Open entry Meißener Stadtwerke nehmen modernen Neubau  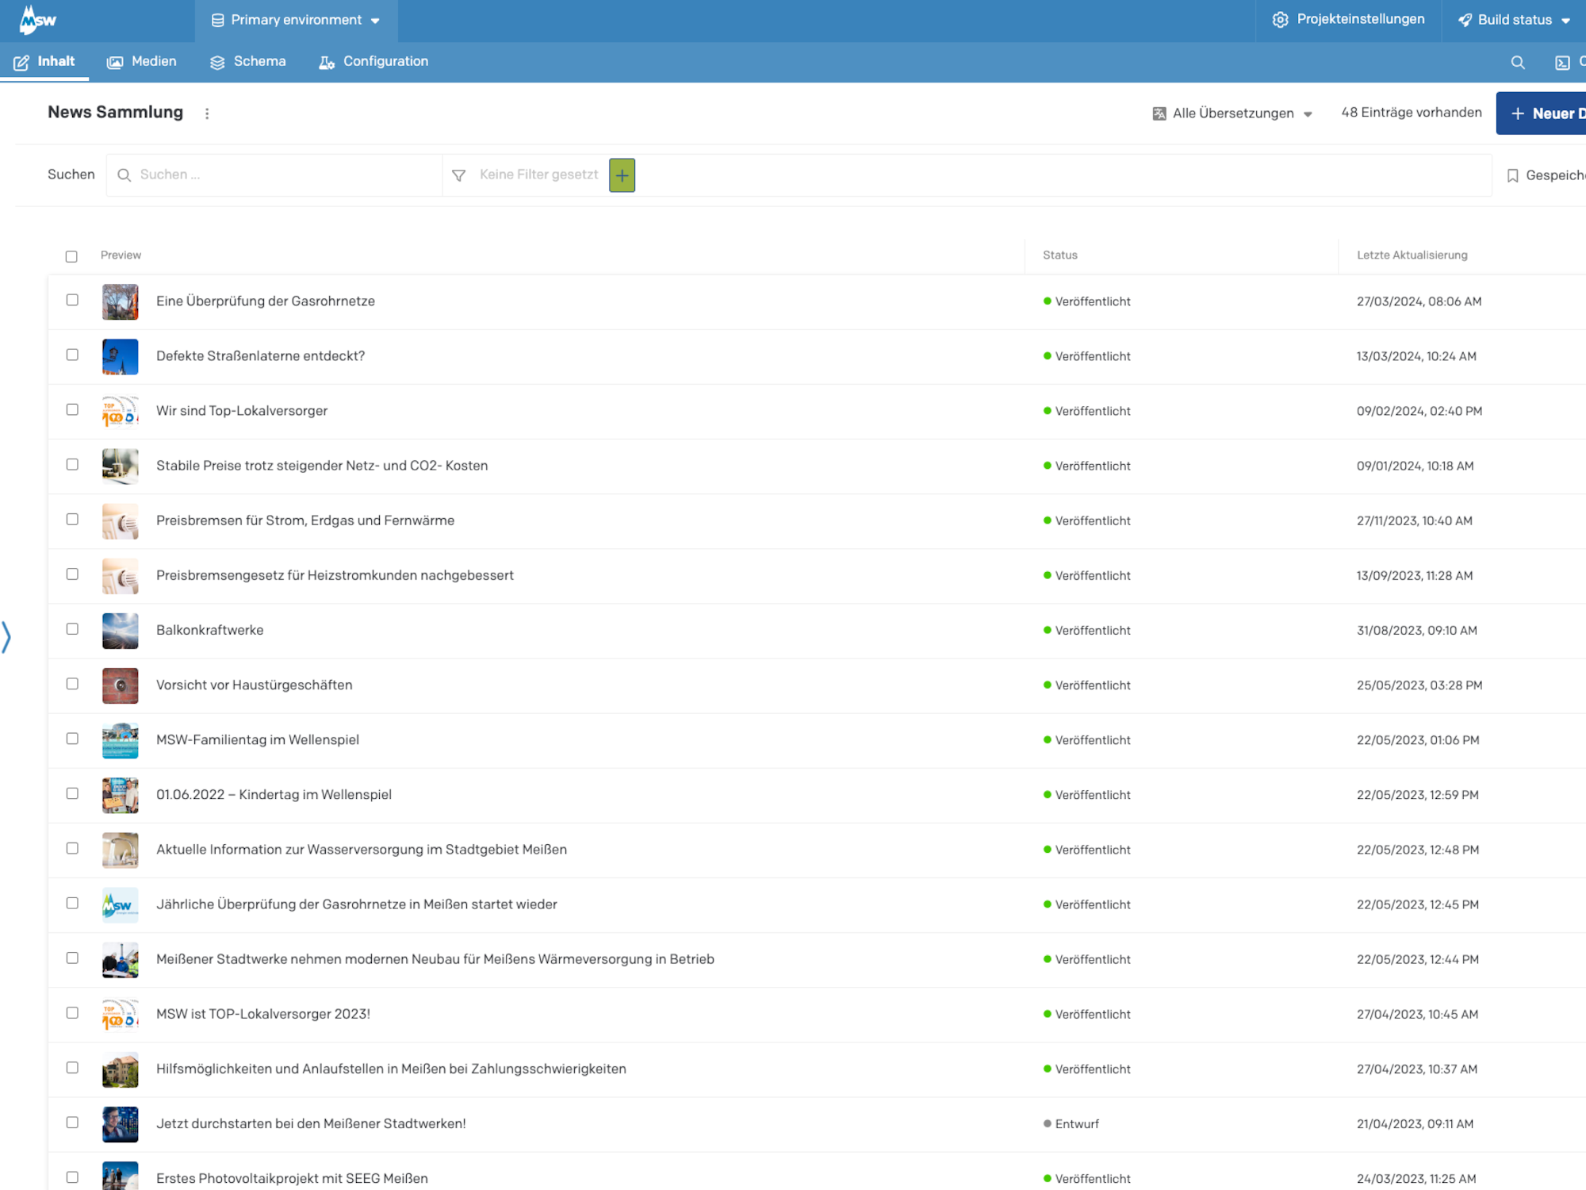(435, 959)
